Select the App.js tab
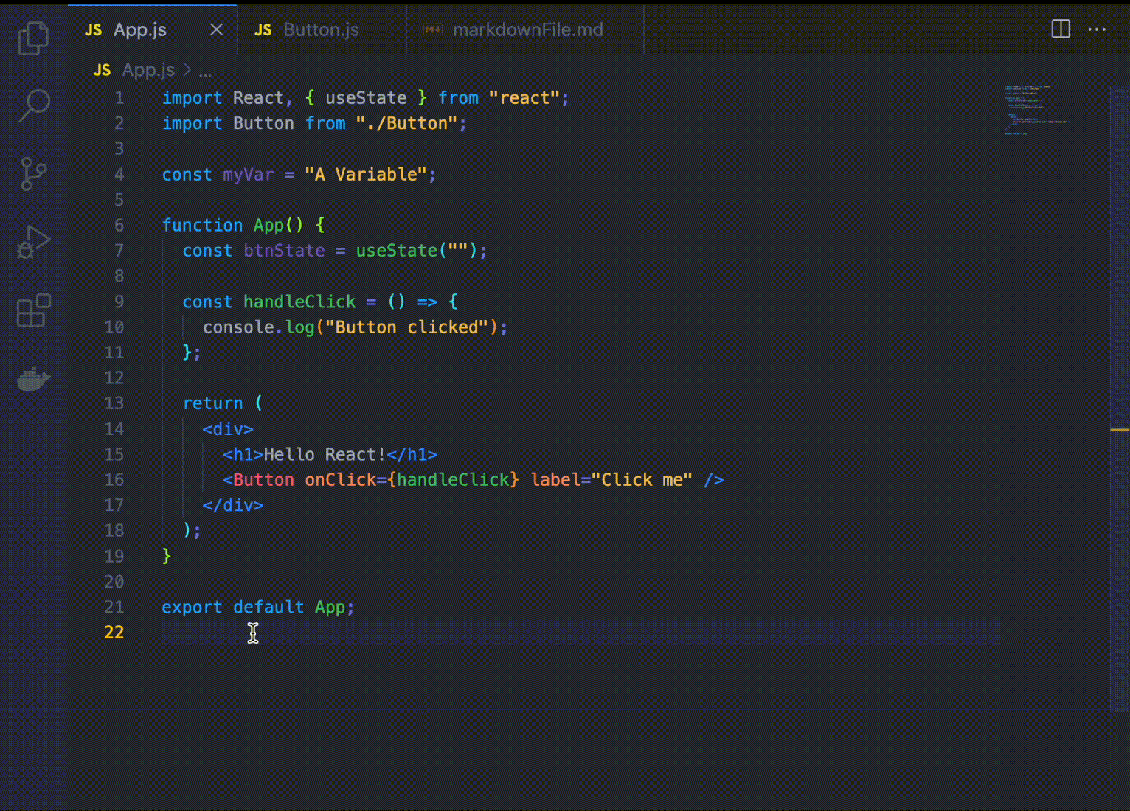Viewport: 1130px width, 811px height. pyautogui.click(x=139, y=29)
